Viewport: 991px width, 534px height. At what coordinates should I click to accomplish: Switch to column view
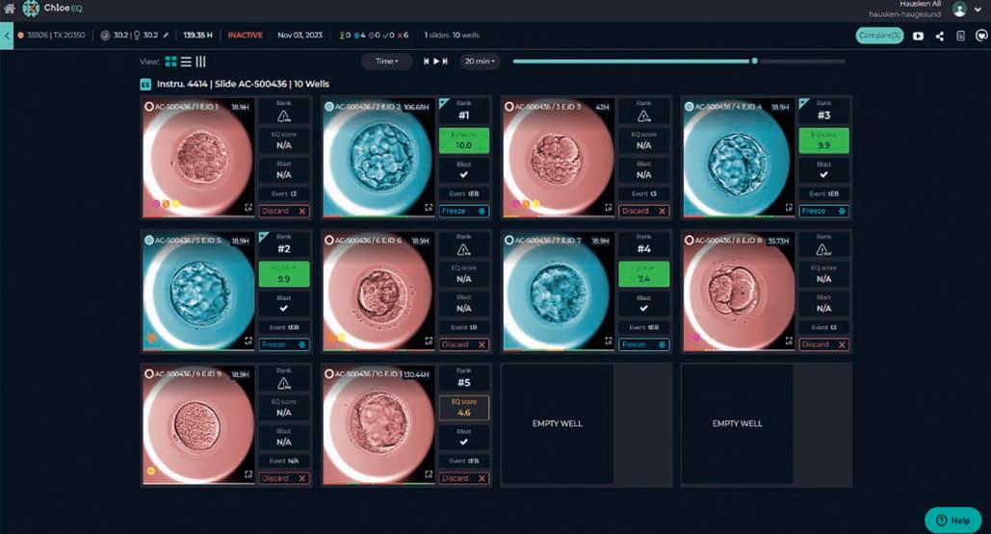pyautogui.click(x=200, y=62)
